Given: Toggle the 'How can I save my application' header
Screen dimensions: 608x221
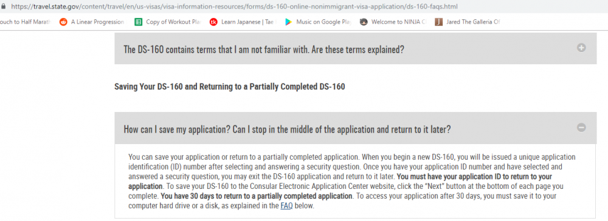Looking at the screenshot, I should tap(355, 128).
